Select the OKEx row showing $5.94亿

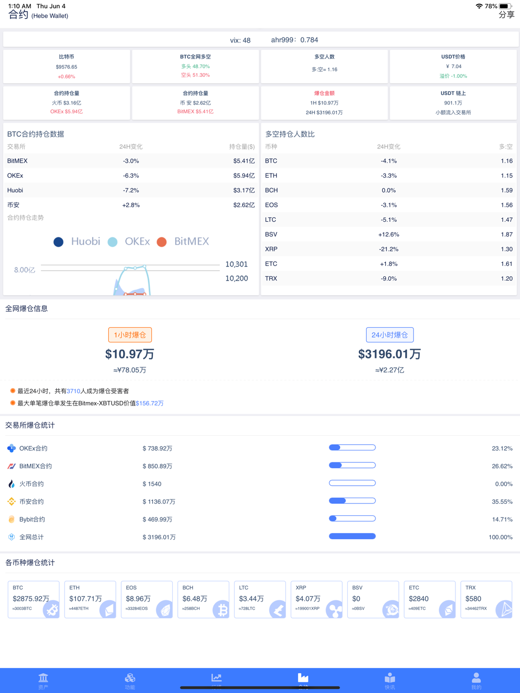click(131, 176)
